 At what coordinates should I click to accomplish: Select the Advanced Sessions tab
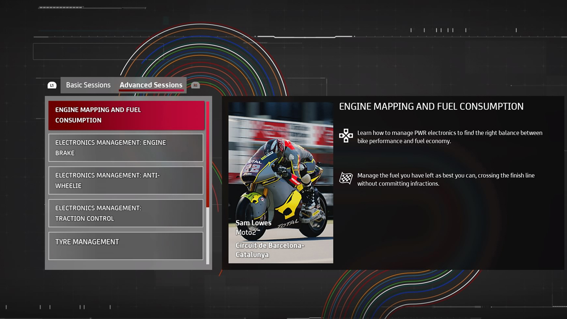point(151,85)
